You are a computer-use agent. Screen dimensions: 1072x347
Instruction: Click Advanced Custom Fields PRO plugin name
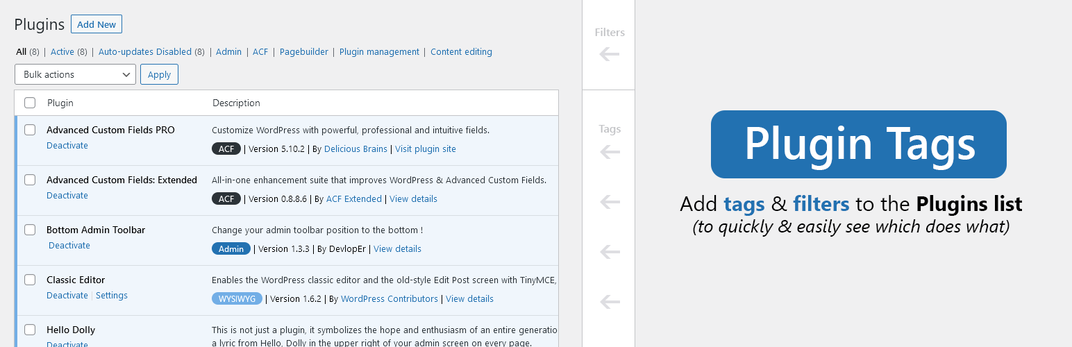click(110, 130)
